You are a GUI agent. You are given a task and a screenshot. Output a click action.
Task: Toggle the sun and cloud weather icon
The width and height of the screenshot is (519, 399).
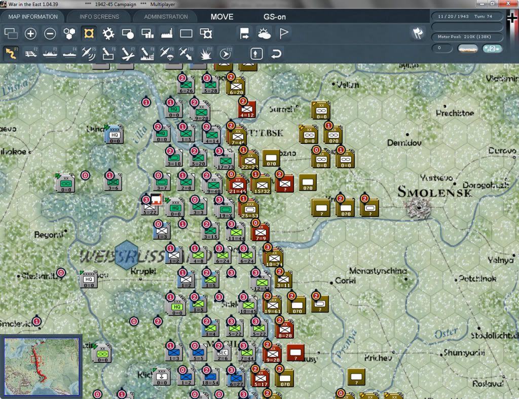264,33
